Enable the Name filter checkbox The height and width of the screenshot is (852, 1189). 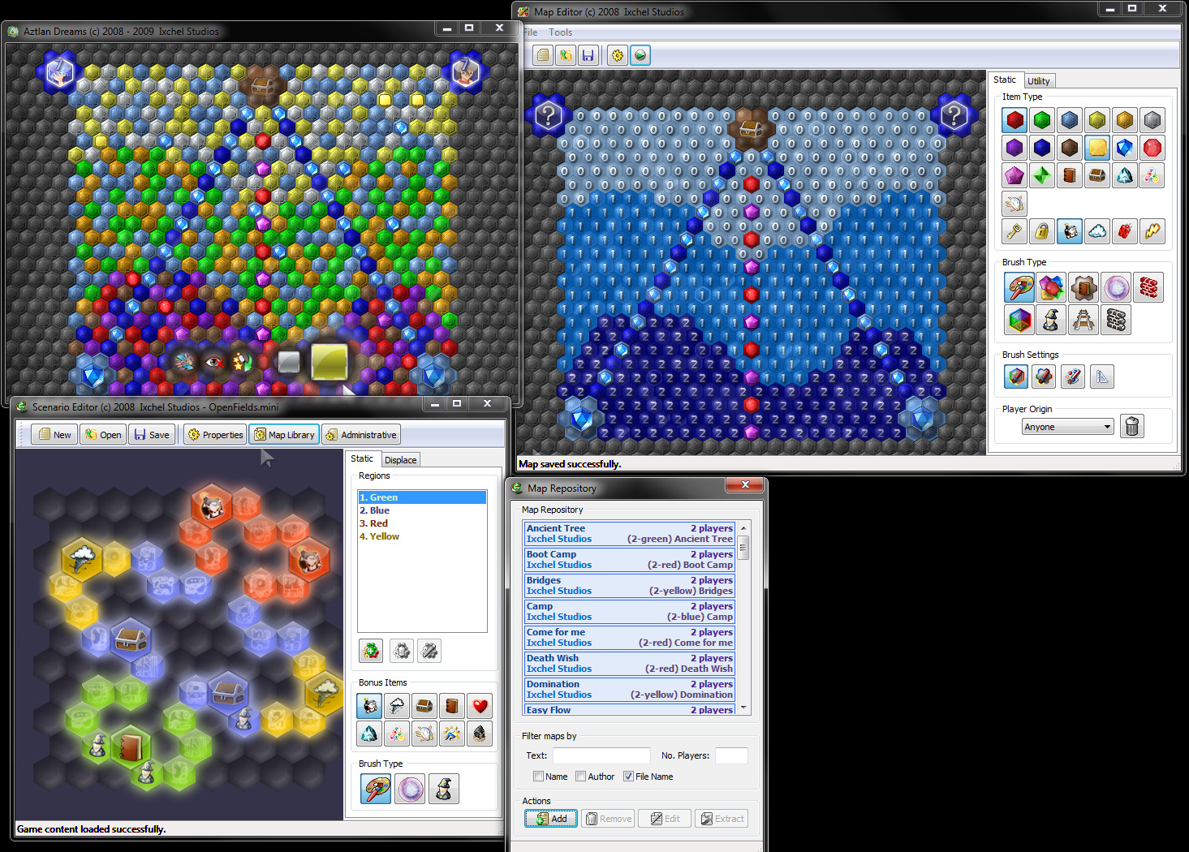(x=538, y=777)
